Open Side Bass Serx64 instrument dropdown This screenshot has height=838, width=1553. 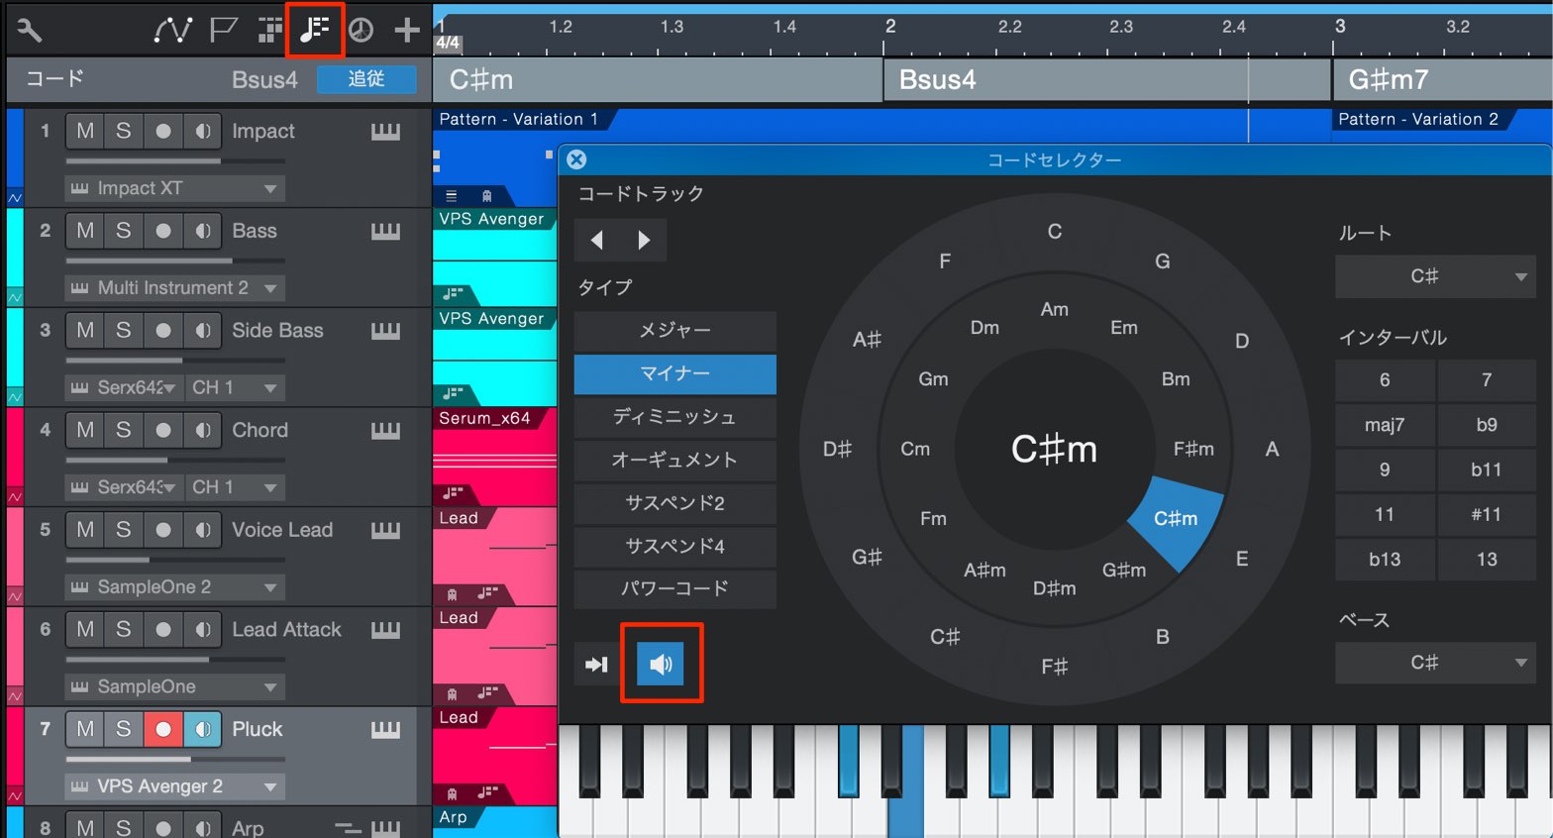(124, 387)
